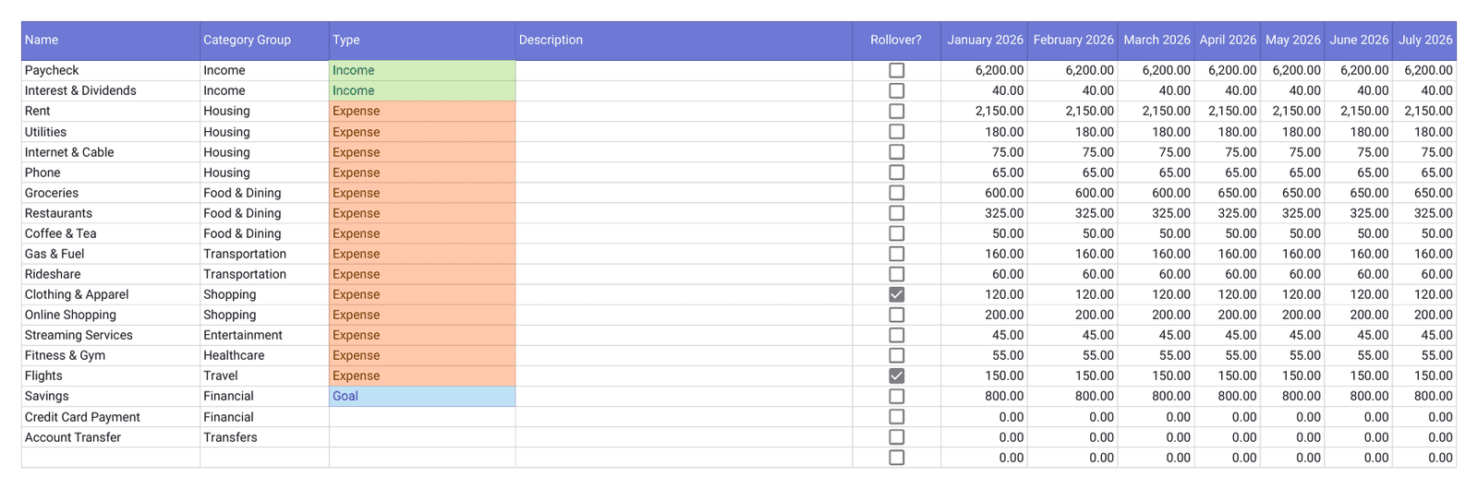Select the February 2026 column header
The width and height of the screenshot is (1478, 489).
(x=1072, y=41)
